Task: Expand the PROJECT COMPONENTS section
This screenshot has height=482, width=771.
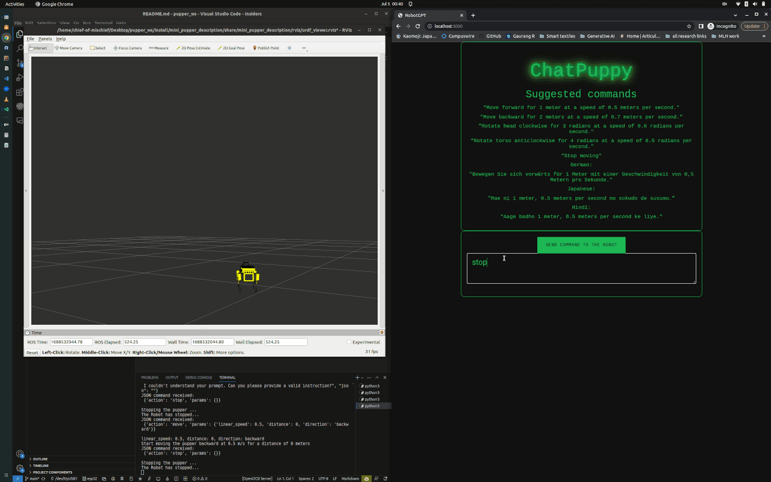Action: pyautogui.click(x=81, y=472)
